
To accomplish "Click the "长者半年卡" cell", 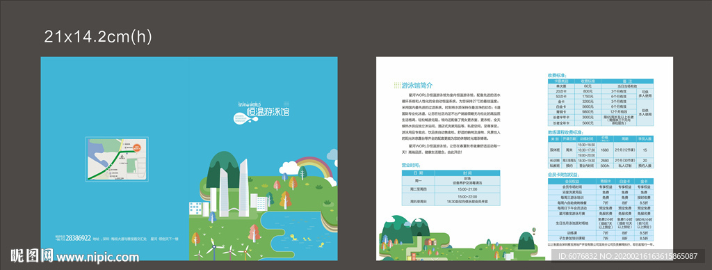I will point(561,118).
